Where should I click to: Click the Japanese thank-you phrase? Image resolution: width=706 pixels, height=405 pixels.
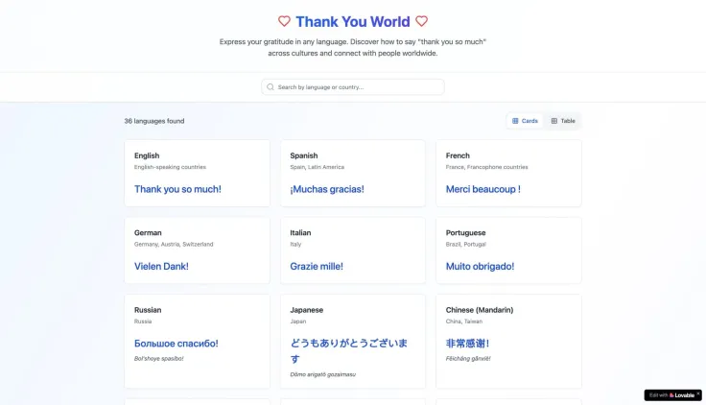[x=349, y=351]
